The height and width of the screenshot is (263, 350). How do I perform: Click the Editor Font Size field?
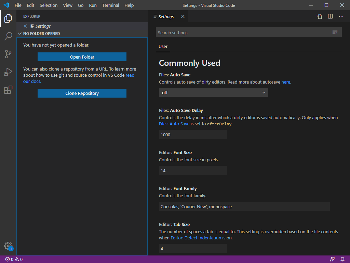pos(193,171)
